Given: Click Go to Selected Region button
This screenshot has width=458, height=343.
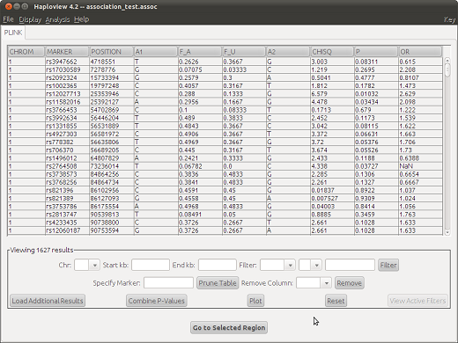Looking at the screenshot, I should pyautogui.click(x=229, y=327).
